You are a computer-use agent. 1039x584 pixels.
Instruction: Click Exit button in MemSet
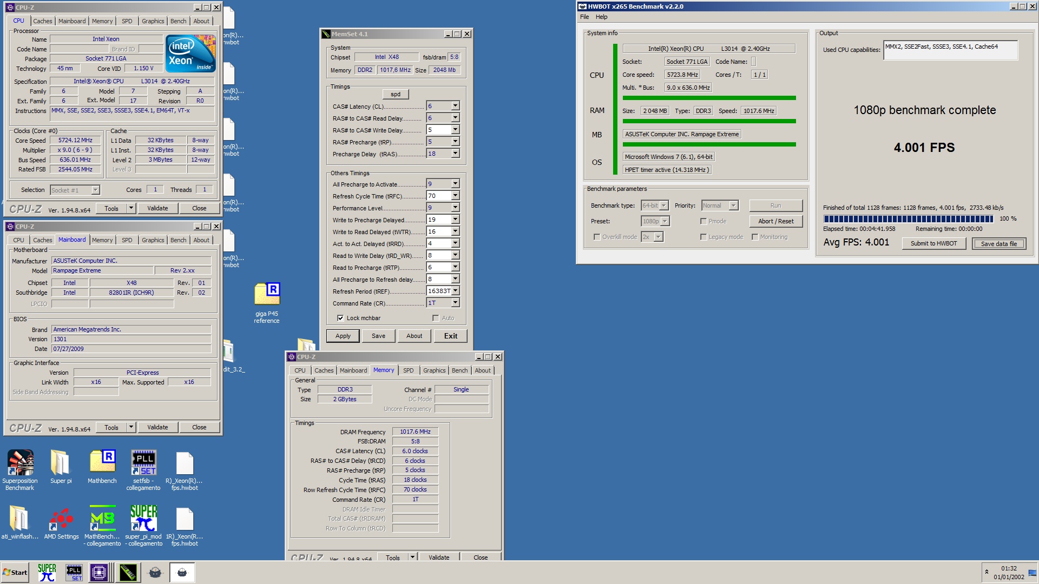(451, 336)
